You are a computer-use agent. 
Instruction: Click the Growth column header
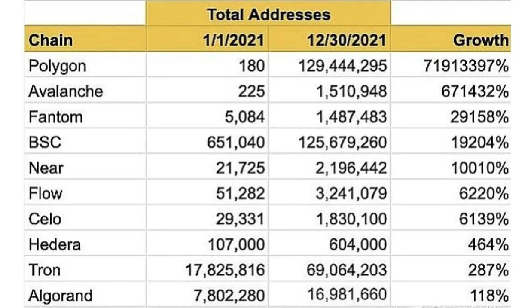[480, 40]
